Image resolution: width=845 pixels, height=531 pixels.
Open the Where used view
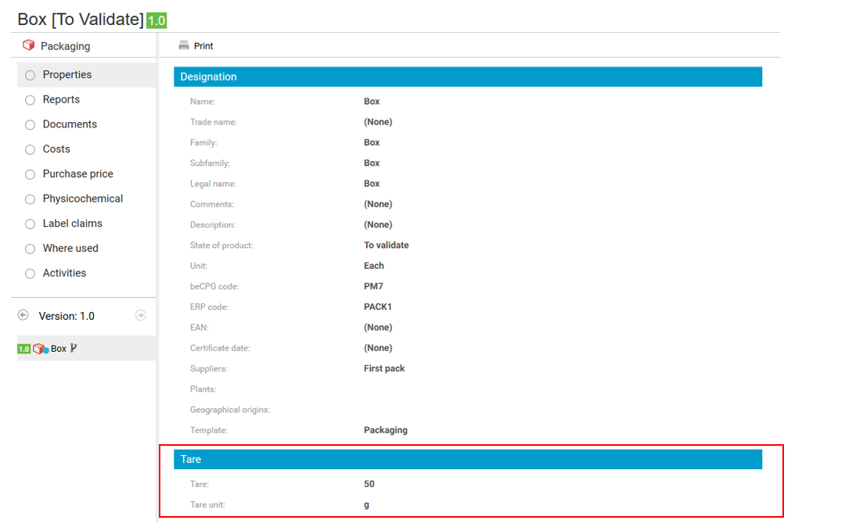pyautogui.click(x=70, y=248)
